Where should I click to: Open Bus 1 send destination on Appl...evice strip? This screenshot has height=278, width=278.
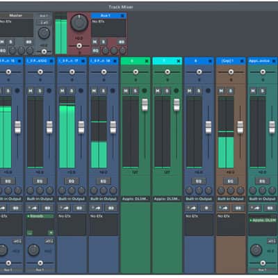click(262, 270)
